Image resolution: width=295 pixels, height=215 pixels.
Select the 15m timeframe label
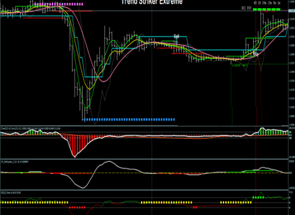click(270, 3)
